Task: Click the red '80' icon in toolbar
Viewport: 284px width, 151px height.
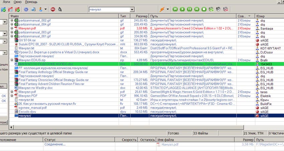Action: coord(53,9)
